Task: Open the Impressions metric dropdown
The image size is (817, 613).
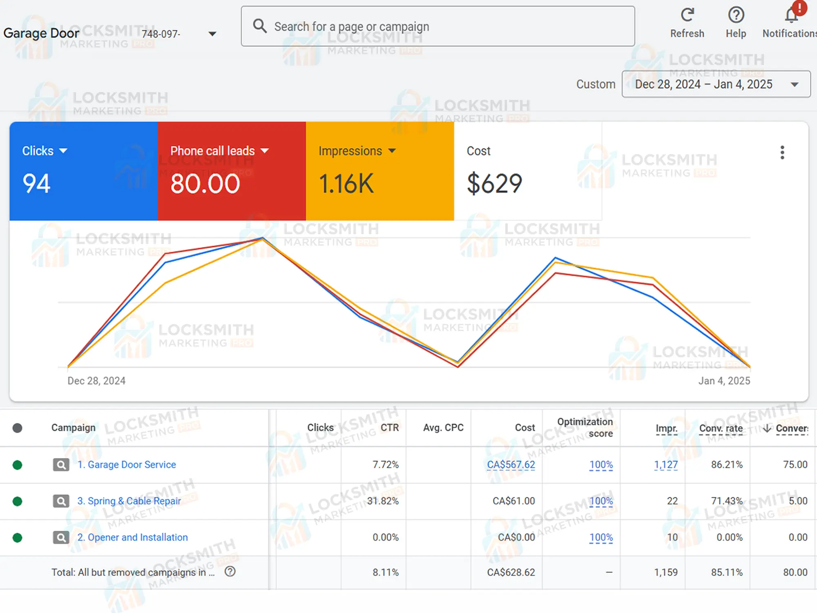Action: (393, 151)
